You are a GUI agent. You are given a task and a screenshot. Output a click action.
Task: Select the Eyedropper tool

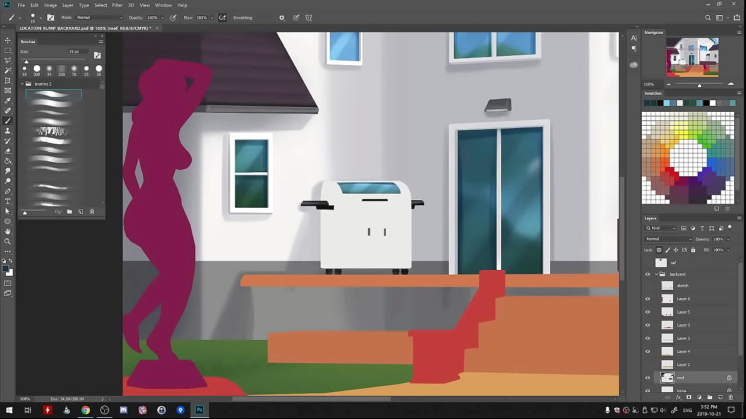[x=8, y=101]
